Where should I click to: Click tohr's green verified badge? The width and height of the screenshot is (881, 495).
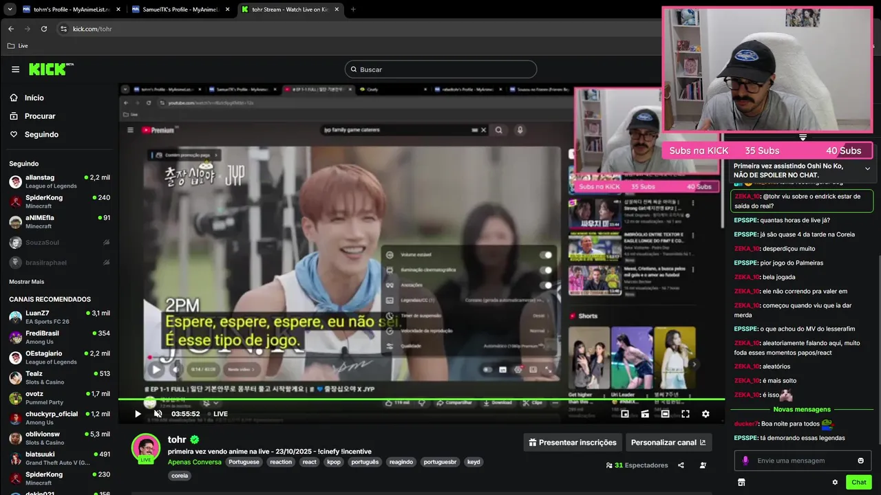click(x=195, y=439)
